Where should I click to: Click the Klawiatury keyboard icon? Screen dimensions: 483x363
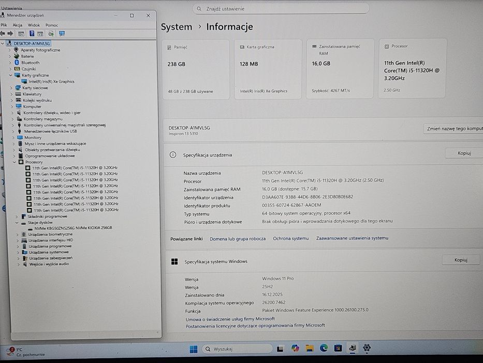[x=19, y=94]
